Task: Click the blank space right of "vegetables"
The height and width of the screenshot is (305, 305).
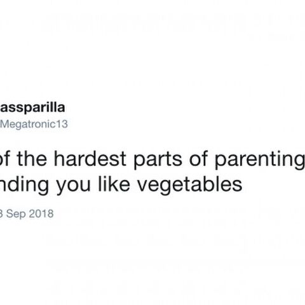Action: pos(273,186)
